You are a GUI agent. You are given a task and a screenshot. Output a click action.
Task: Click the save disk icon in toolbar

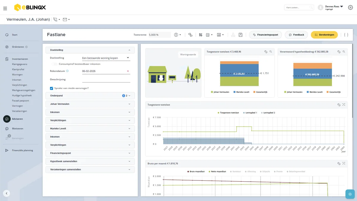240,35
